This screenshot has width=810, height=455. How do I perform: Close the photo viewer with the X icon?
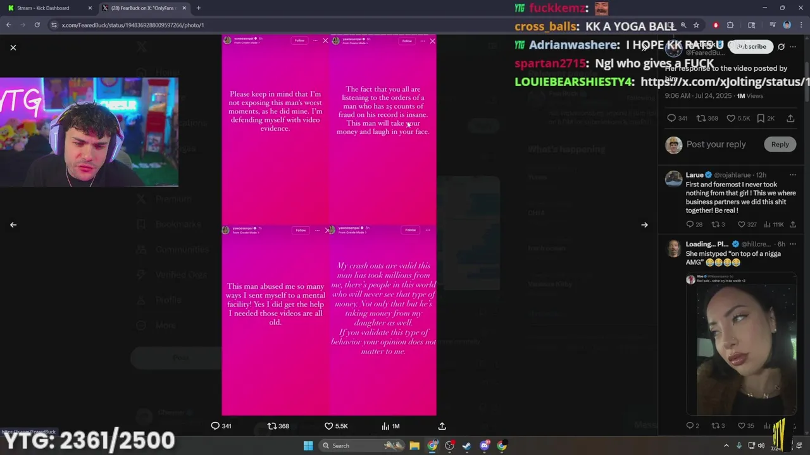tap(13, 47)
